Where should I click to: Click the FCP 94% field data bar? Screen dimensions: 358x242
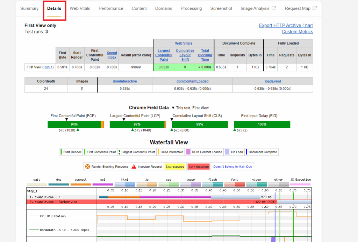click(x=76, y=124)
